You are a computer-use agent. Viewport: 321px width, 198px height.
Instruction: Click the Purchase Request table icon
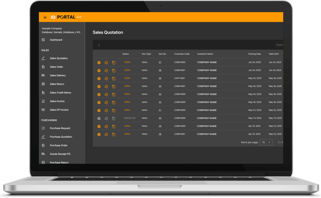43,128
